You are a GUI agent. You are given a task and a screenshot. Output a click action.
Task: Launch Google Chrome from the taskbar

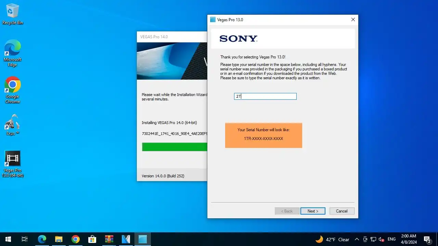76,239
